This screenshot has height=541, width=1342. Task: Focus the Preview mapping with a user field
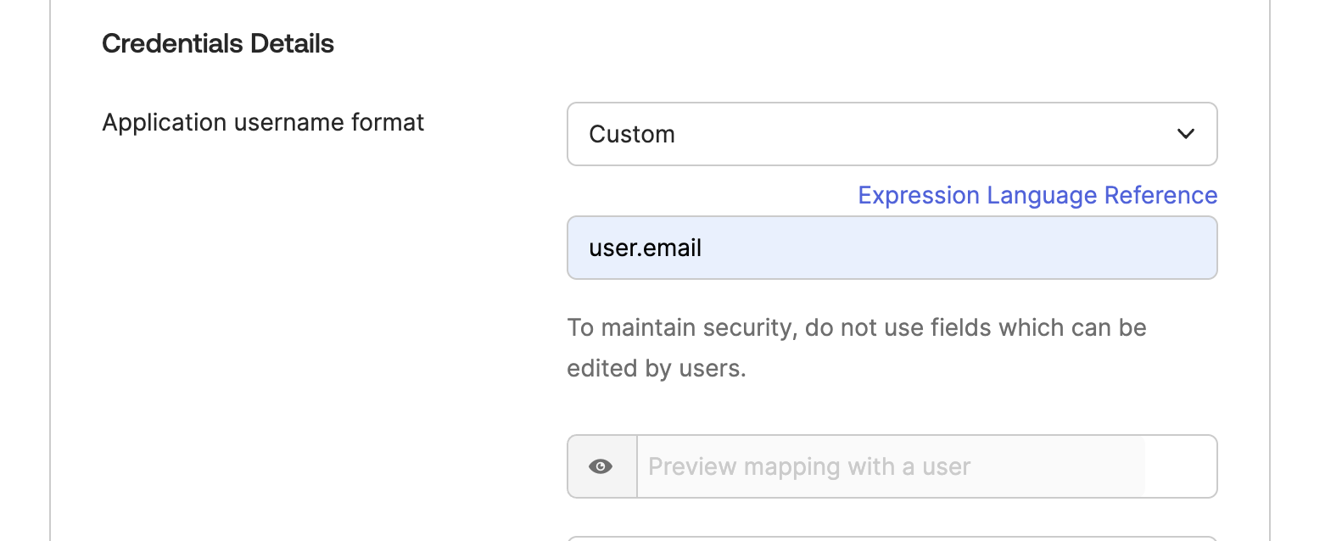point(926,466)
